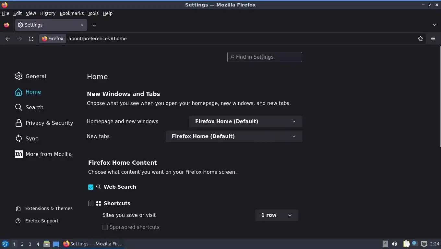Image resolution: width=441 pixels, height=249 pixels.
Task: Click the Firefox Home Content heading
Action: [x=122, y=163]
